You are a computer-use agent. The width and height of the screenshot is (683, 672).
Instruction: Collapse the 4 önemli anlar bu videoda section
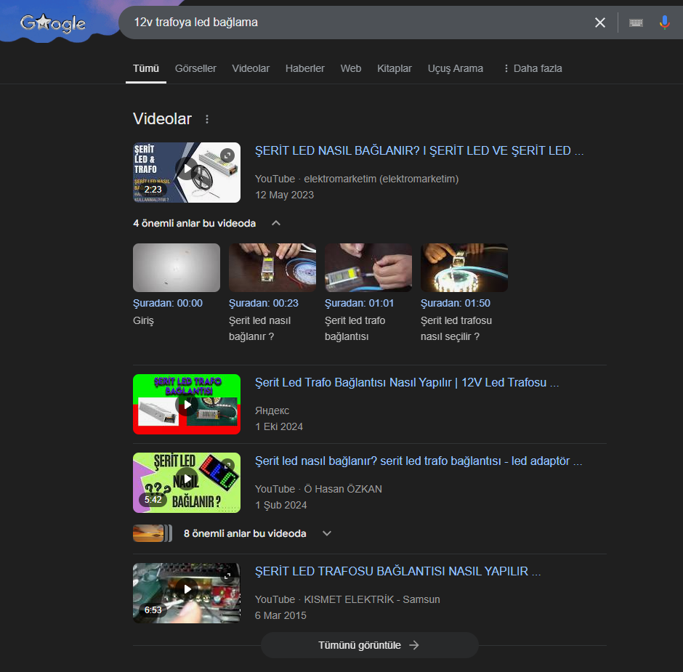[207, 224]
